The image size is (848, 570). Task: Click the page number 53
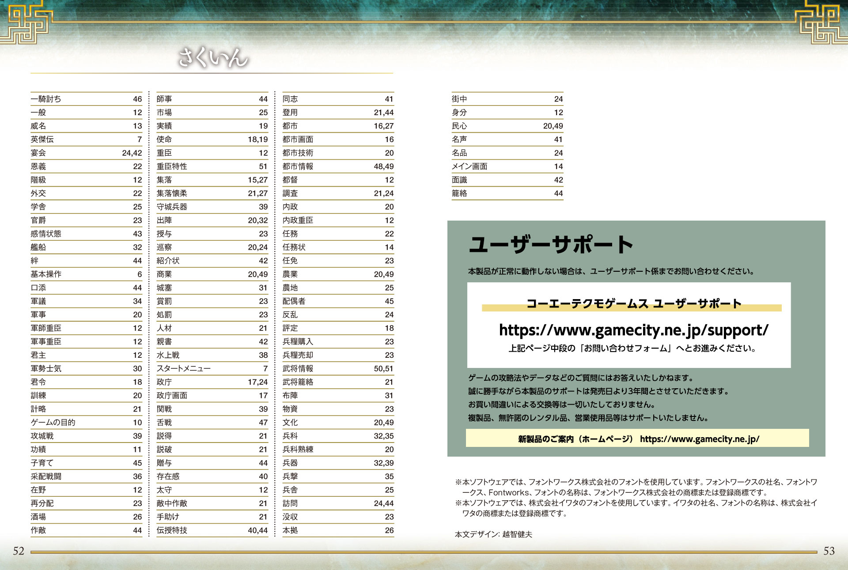coord(829,551)
